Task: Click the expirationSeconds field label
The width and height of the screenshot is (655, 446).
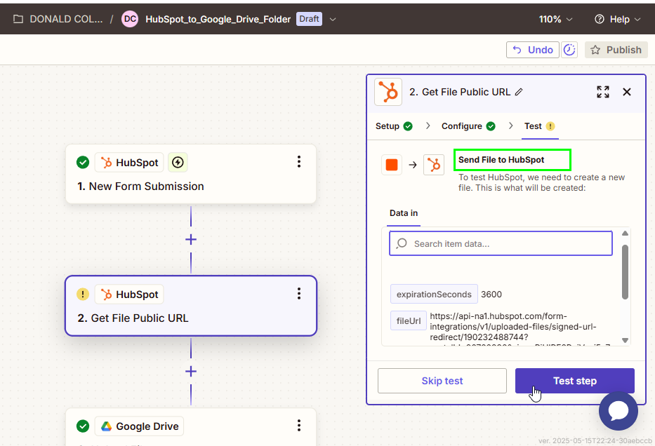Action: [434, 294]
